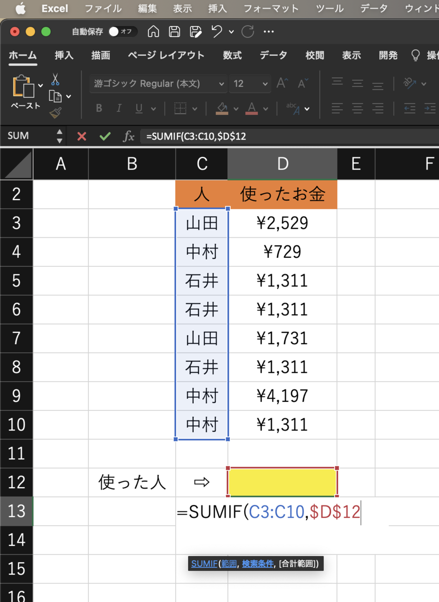Open the underline style dropdown arrow

(153, 108)
